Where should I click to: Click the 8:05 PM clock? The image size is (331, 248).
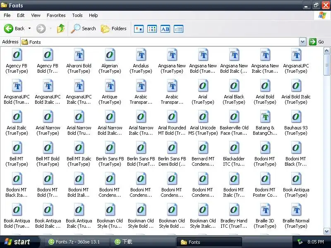pos(316,242)
